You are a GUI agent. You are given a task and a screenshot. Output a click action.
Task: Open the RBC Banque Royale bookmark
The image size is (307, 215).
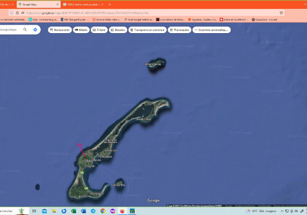coord(74,19)
